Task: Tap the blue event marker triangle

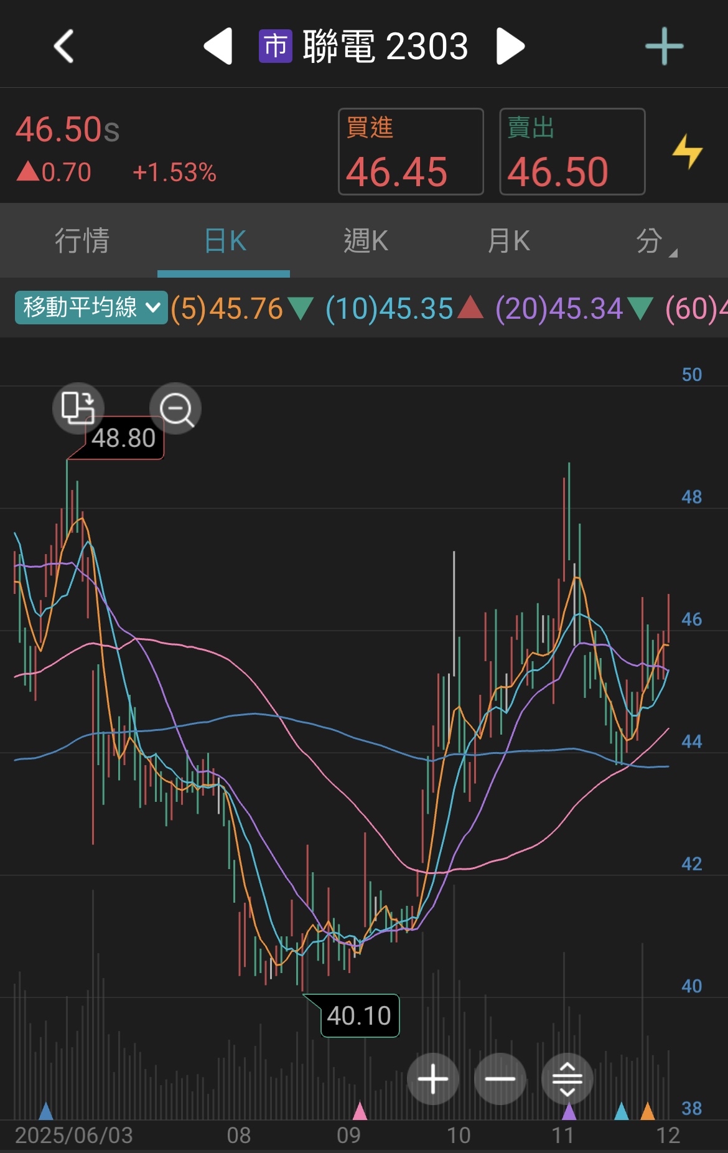Action: tap(46, 1111)
